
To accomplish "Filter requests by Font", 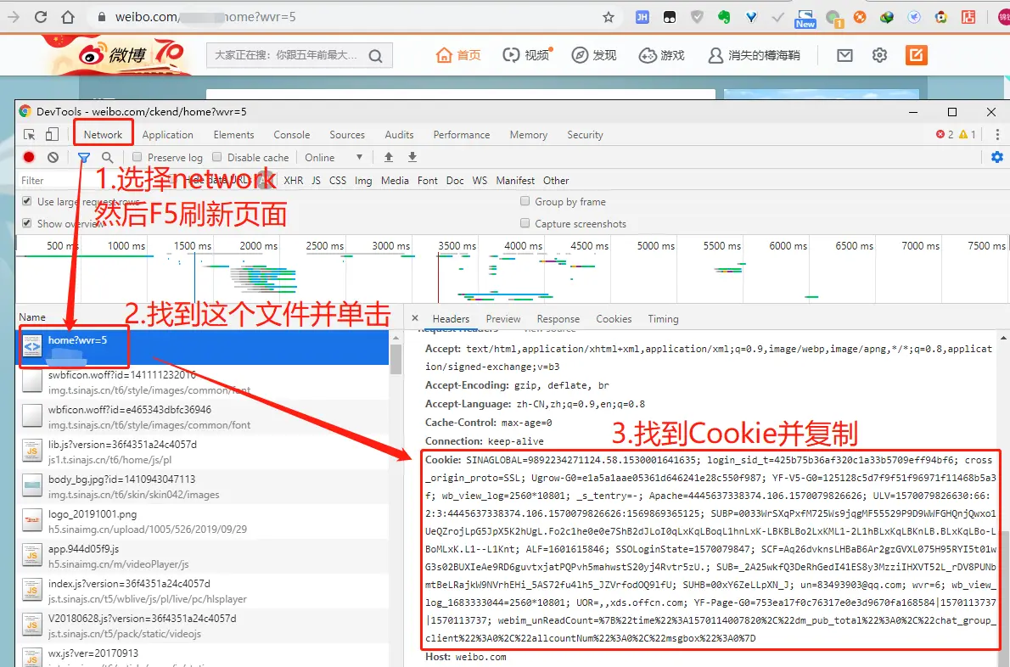I will pos(427,181).
